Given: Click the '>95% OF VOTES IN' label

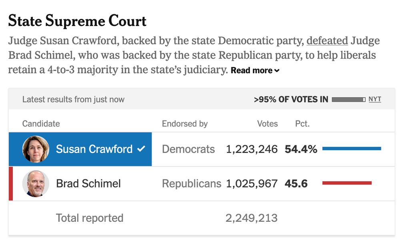Looking at the screenshot, I should coord(291,99).
